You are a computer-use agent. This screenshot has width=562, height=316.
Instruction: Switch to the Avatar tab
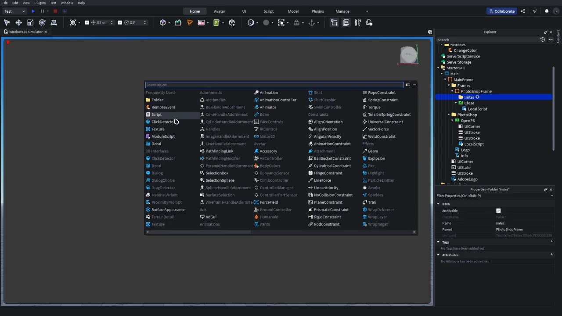(x=220, y=11)
